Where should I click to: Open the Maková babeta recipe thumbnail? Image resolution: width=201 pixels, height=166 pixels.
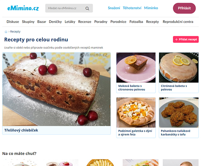pyautogui.click(x=136, y=68)
